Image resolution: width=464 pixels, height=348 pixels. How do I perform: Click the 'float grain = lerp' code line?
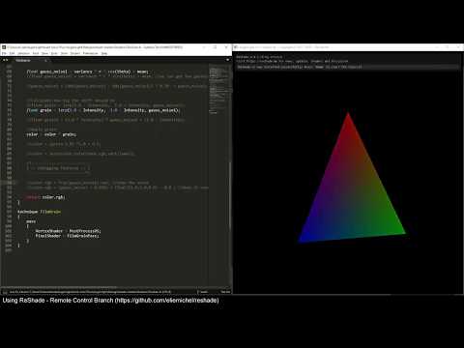tap(102, 110)
